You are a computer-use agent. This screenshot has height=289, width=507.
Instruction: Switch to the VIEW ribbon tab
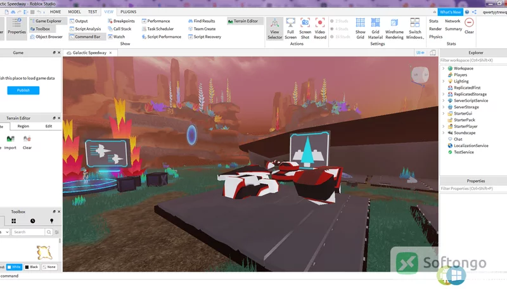coord(108,11)
